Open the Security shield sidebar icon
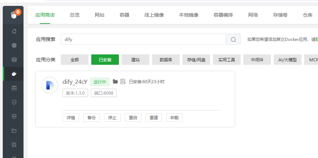The height and width of the screenshot is (158, 318). pyautogui.click(x=14, y=102)
